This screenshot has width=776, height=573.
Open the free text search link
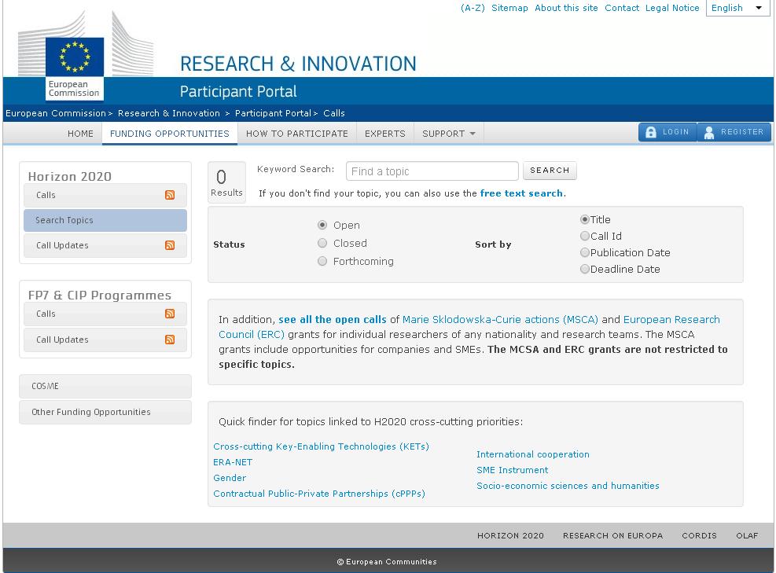[x=521, y=193]
